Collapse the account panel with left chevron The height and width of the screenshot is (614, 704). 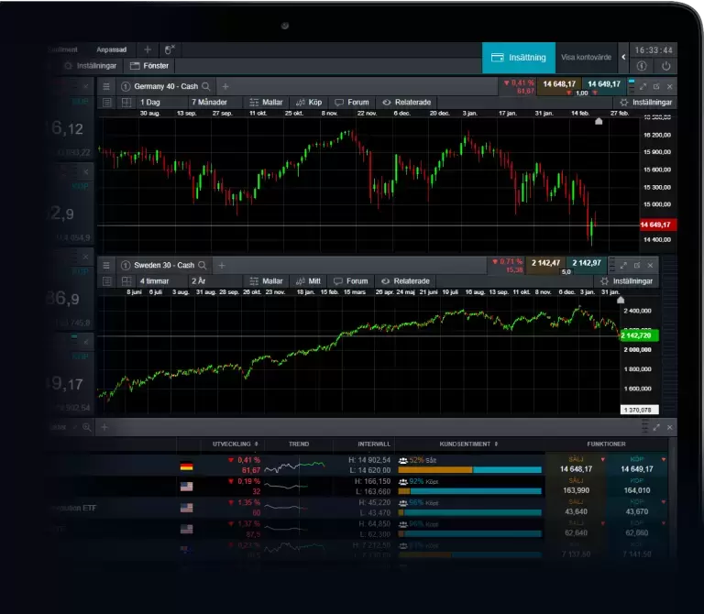623,58
